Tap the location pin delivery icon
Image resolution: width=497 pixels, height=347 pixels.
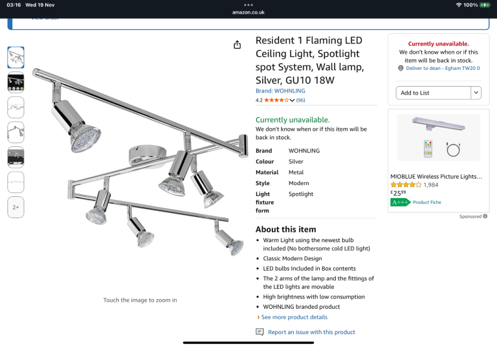coord(401,68)
